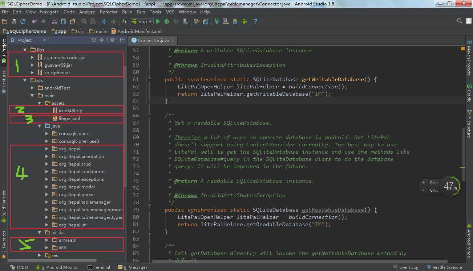This screenshot has width=473, height=271.
Task: Click the Scroll from Source target icon
Action: 94,40
